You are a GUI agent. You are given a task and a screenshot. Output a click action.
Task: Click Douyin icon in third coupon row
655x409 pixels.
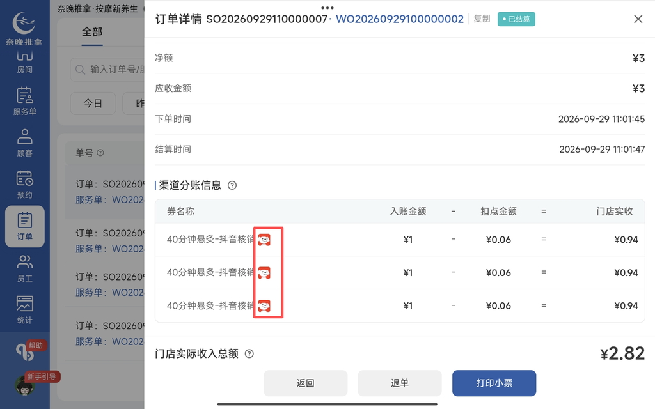pyautogui.click(x=264, y=305)
